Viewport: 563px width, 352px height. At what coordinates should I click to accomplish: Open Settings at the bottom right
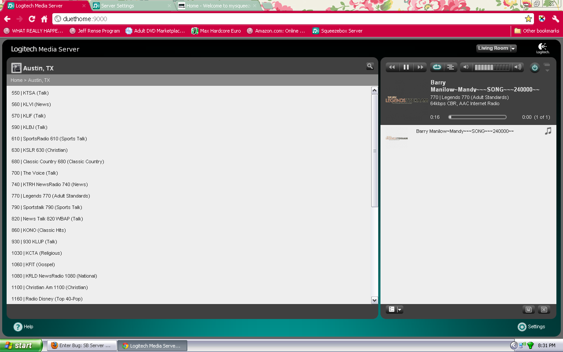click(x=531, y=326)
